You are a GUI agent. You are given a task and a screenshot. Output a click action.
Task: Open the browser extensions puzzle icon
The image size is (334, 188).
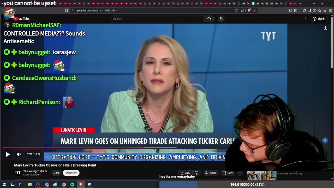pyautogui.click(x=290, y=10)
